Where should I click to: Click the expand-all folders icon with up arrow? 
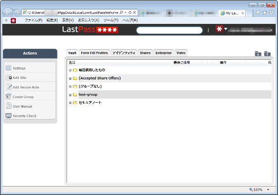tap(267, 54)
